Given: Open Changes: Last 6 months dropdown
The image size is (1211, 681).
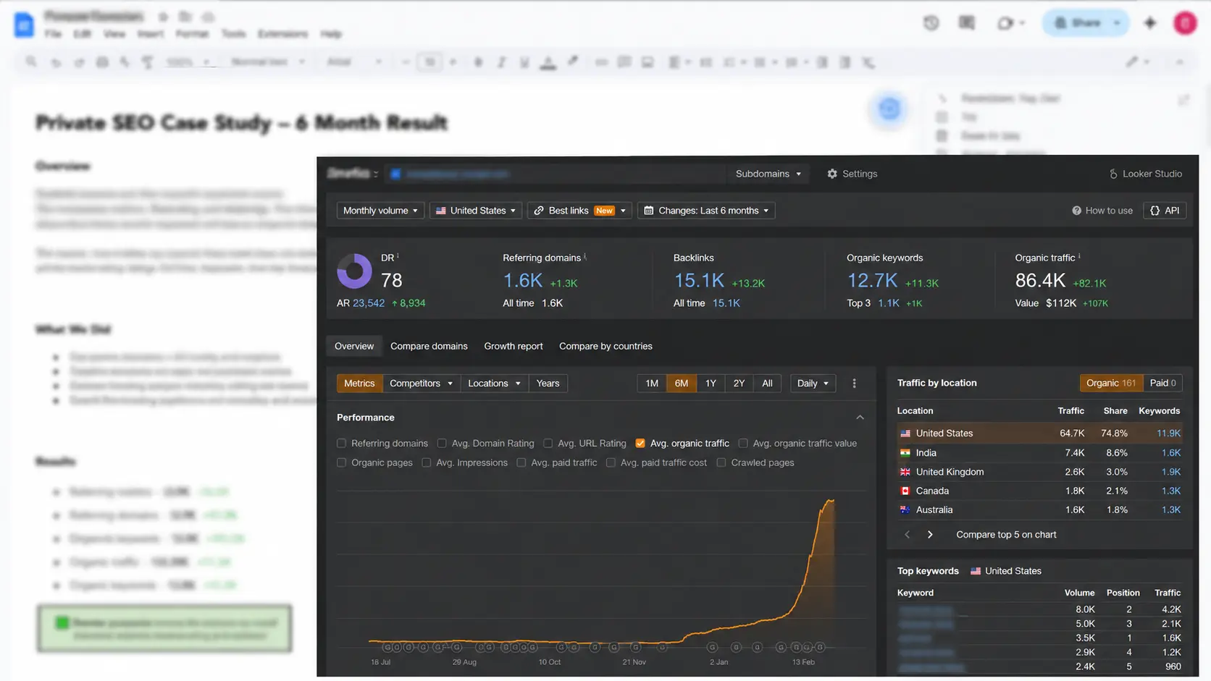Looking at the screenshot, I should (706, 211).
